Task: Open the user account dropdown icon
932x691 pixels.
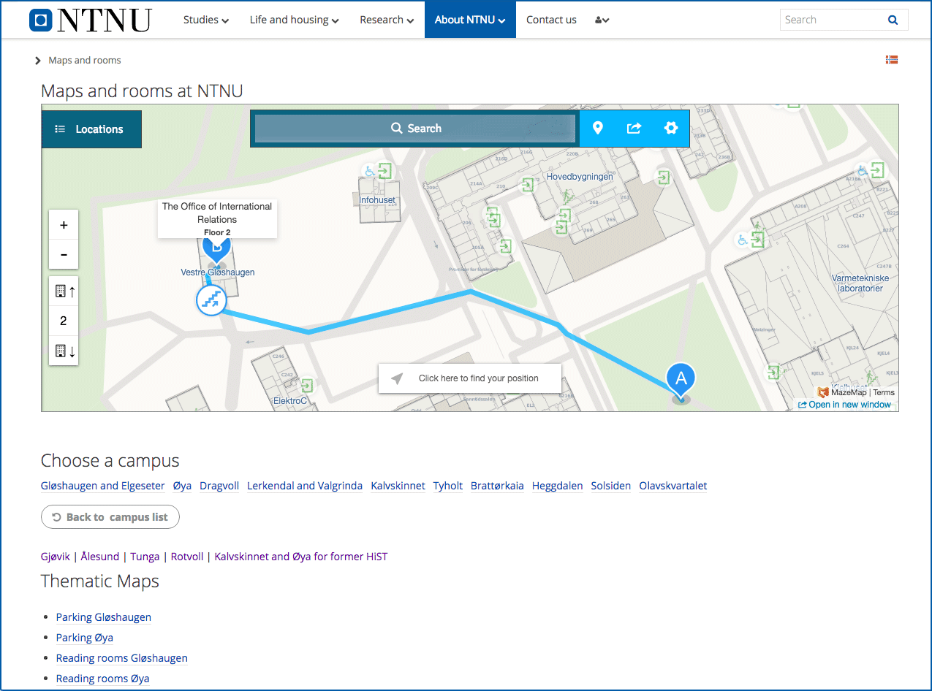Action: pyautogui.click(x=602, y=20)
